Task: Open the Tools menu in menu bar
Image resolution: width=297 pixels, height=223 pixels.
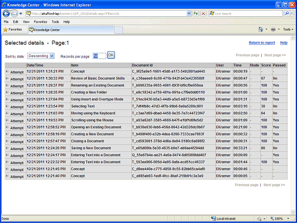Action: pyautogui.click(x=55, y=22)
